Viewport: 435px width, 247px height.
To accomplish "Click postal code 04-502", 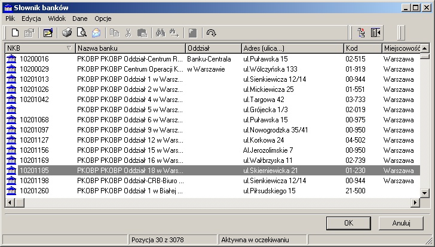I will click(x=356, y=140).
